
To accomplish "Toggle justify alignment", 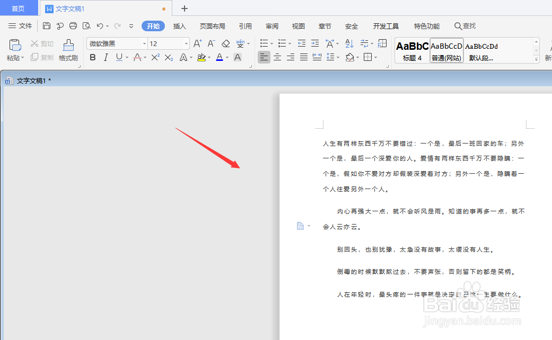I will (304, 57).
